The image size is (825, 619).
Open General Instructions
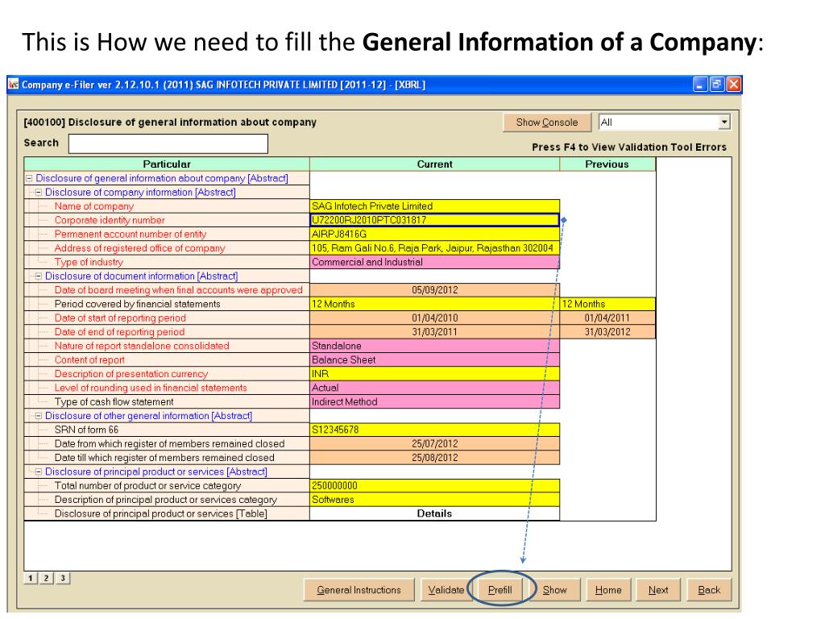coord(359,590)
